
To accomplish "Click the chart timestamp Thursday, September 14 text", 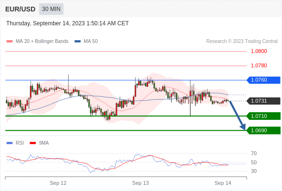I will (67, 23).
